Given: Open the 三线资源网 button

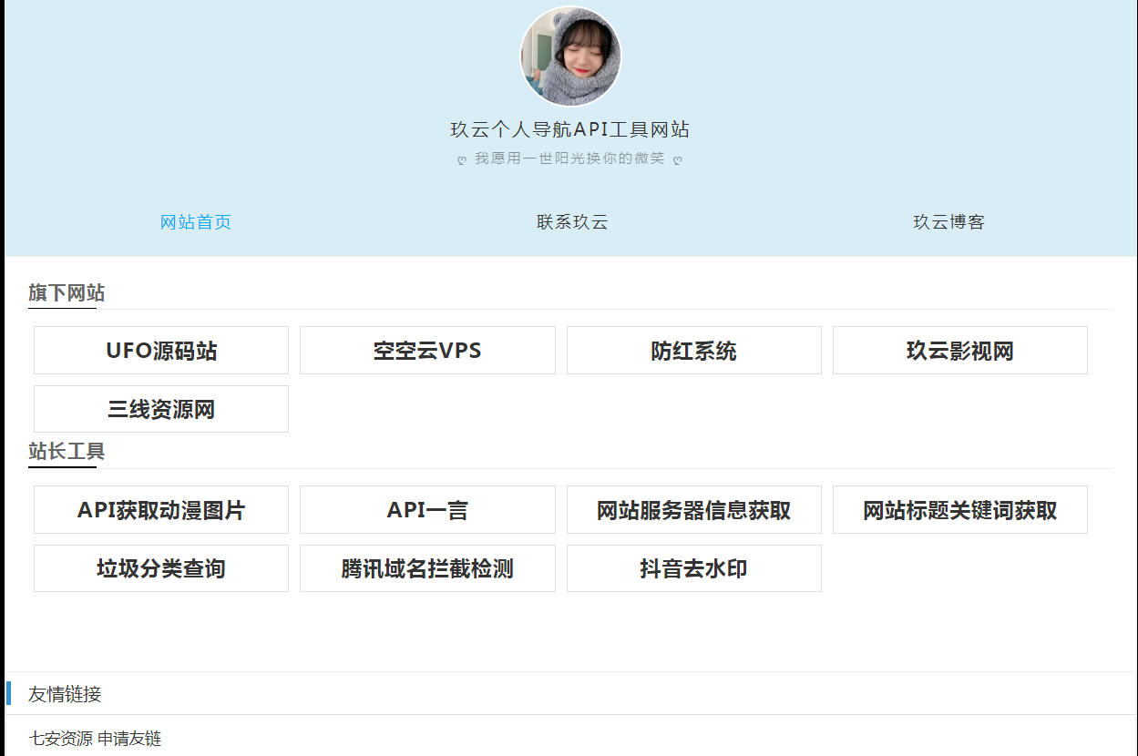Looking at the screenshot, I should pos(161,409).
